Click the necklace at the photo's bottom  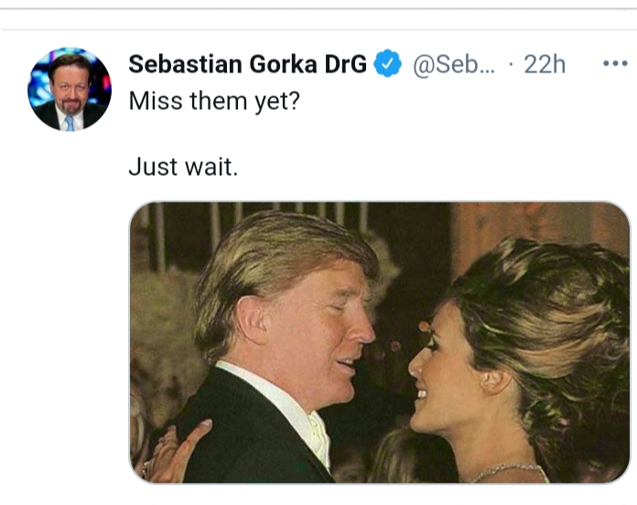coord(508,473)
